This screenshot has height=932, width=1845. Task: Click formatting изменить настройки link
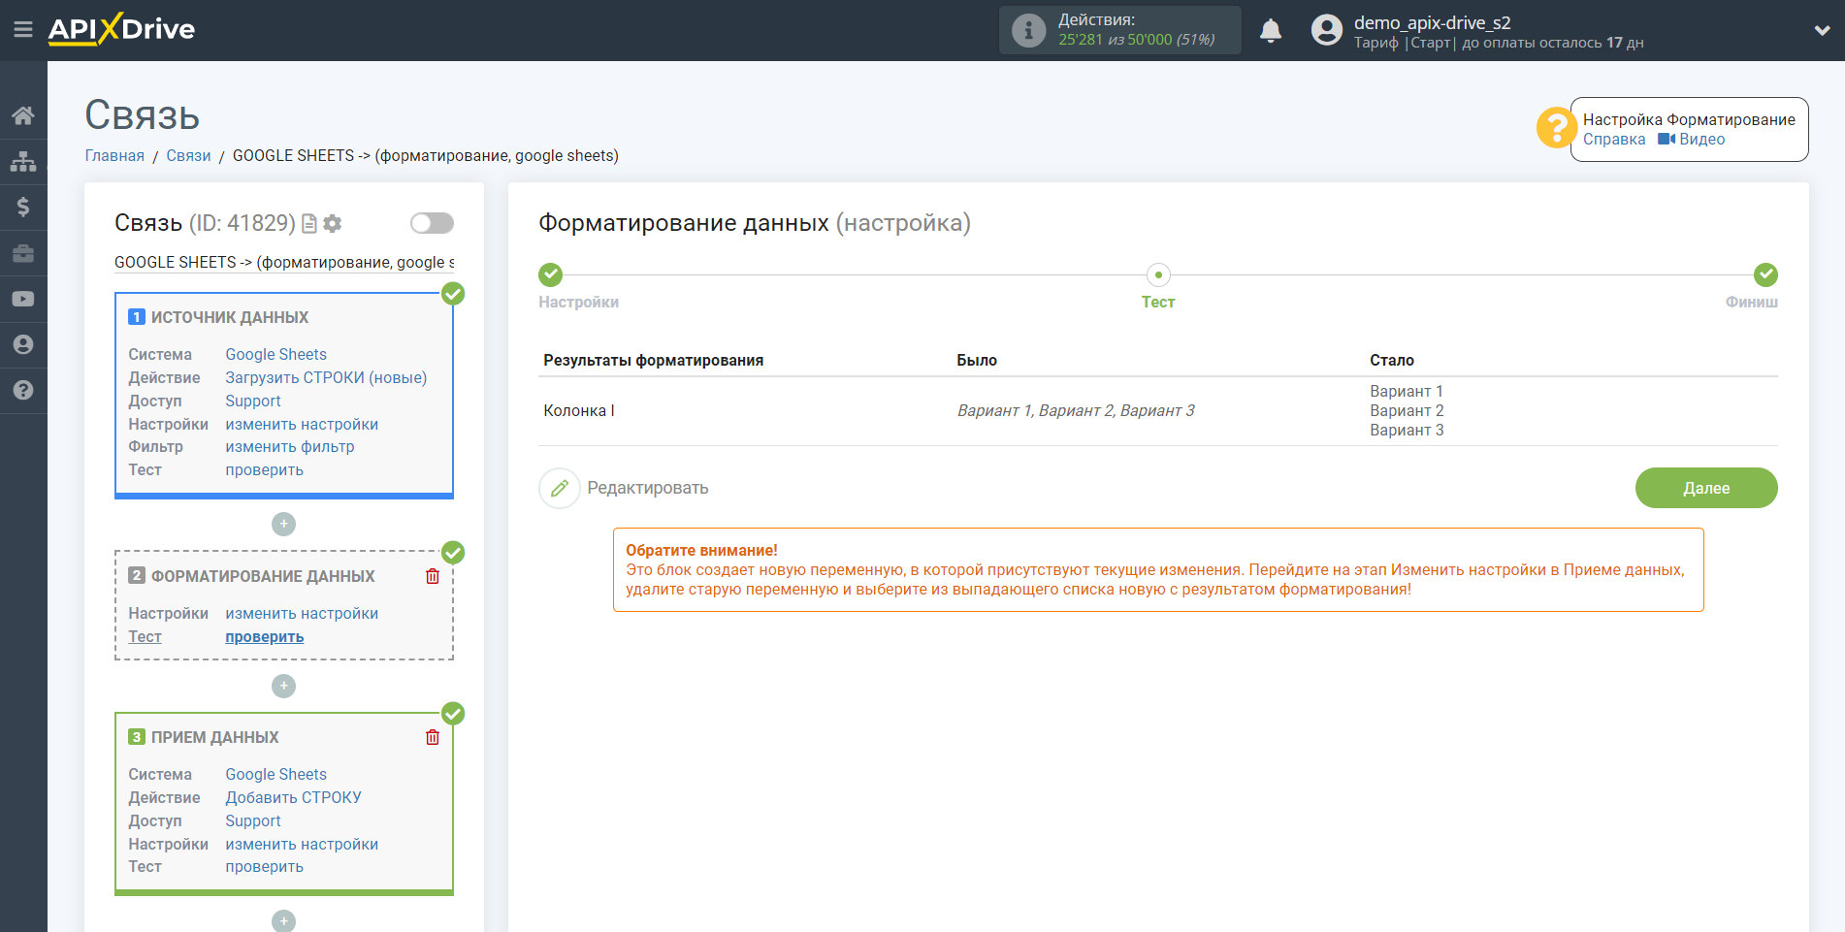[302, 613]
